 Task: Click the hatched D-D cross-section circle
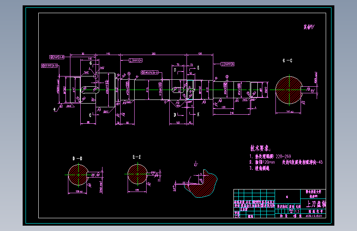[78, 175]
